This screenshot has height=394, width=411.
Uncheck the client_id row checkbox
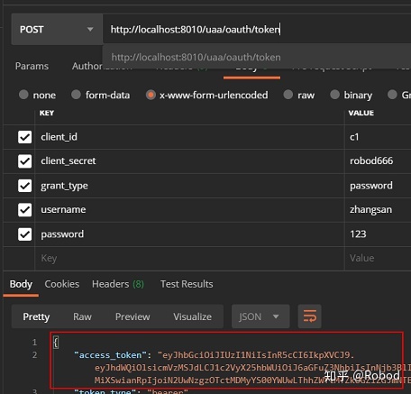click(x=24, y=137)
